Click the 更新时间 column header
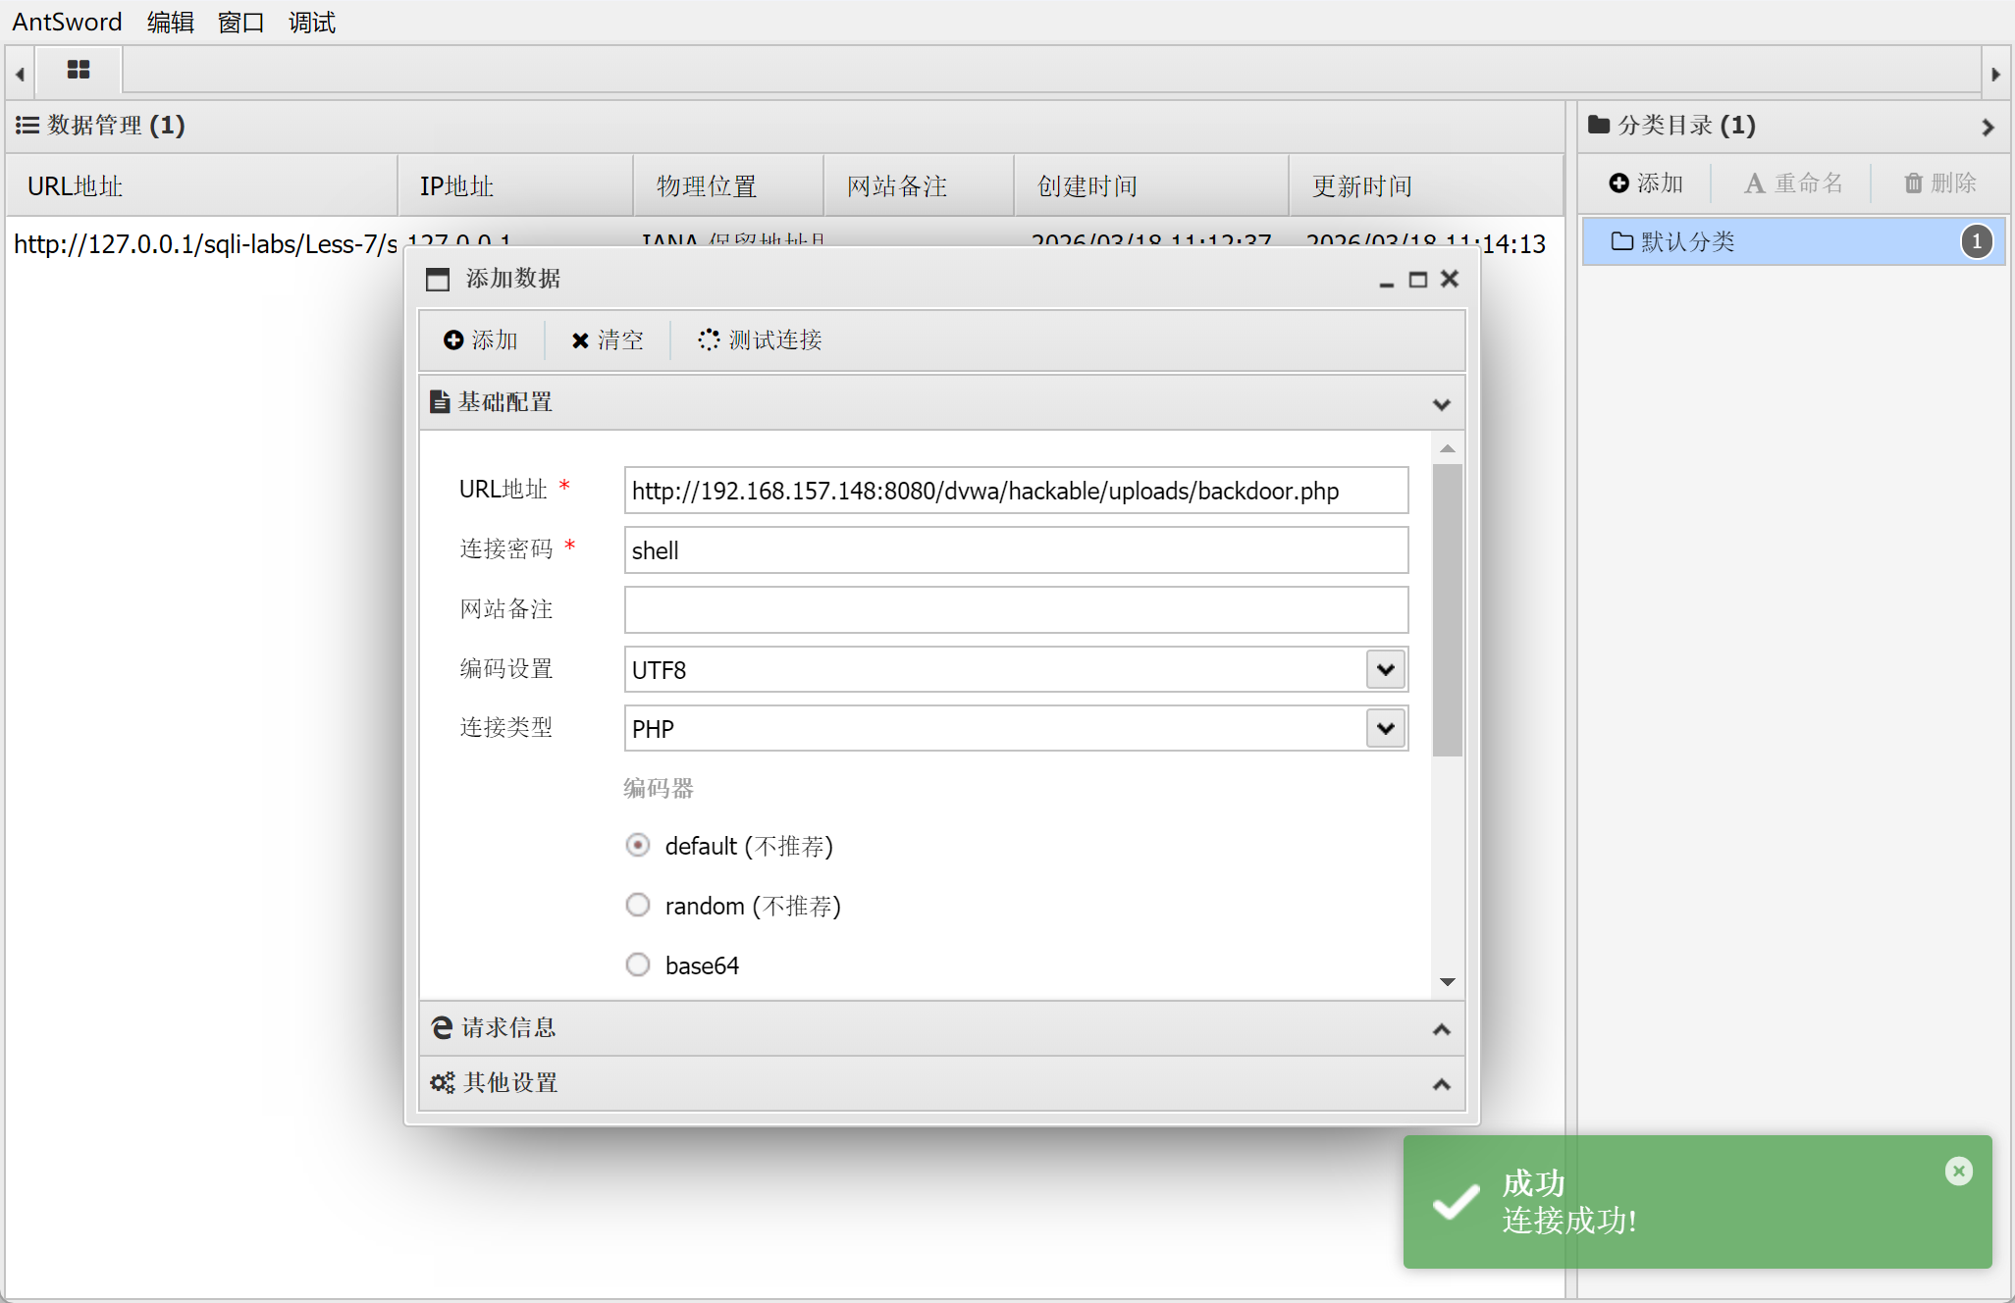The height and width of the screenshot is (1303, 2015). (1425, 185)
